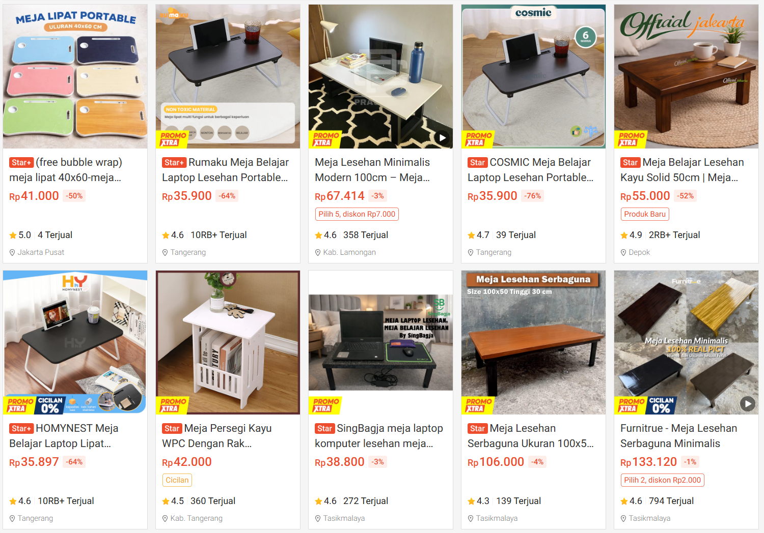Play video on Furnitrue Meja Lesehan thumbnail

tap(747, 404)
